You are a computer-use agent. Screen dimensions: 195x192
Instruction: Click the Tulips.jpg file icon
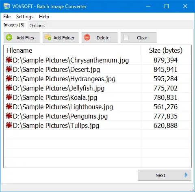[9, 125]
